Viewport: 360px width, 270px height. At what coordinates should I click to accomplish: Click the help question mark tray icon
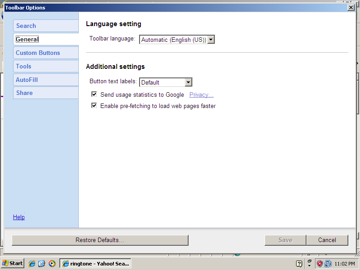coord(299,264)
